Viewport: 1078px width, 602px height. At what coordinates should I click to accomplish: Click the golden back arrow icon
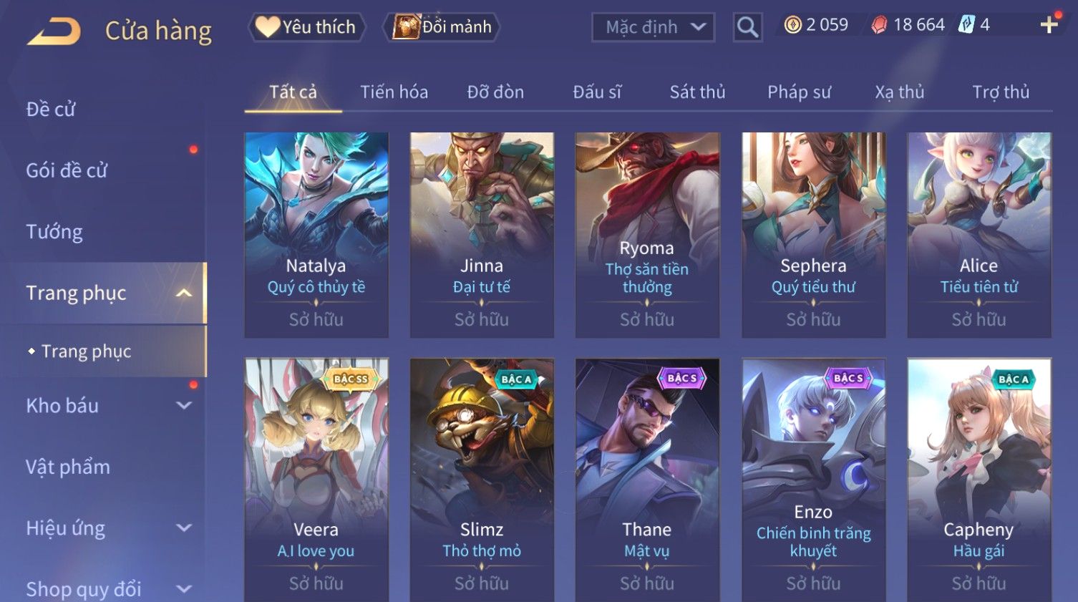click(54, 32)
